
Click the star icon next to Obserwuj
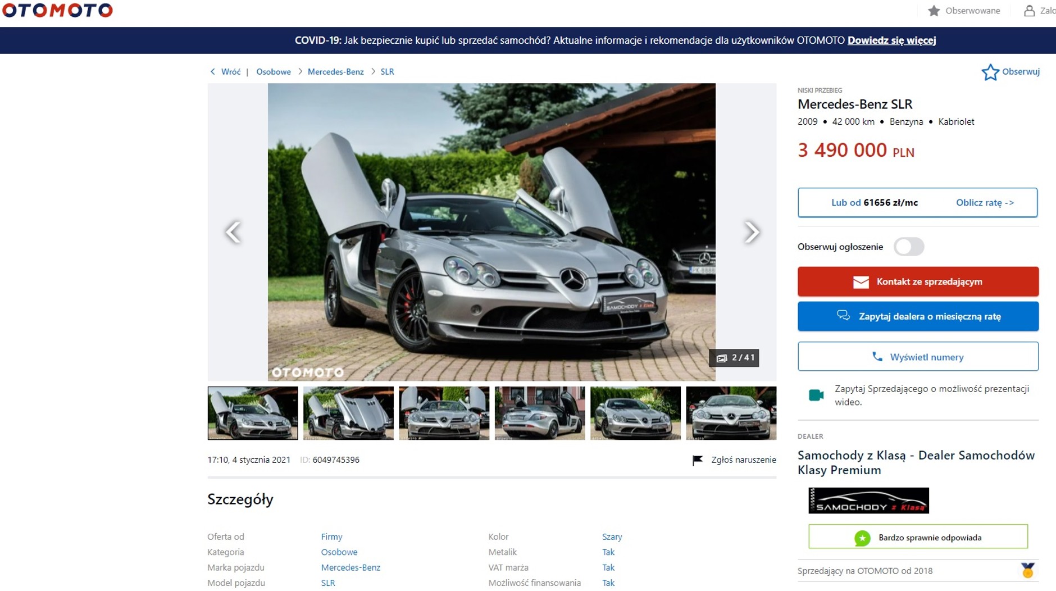(991, 71)
